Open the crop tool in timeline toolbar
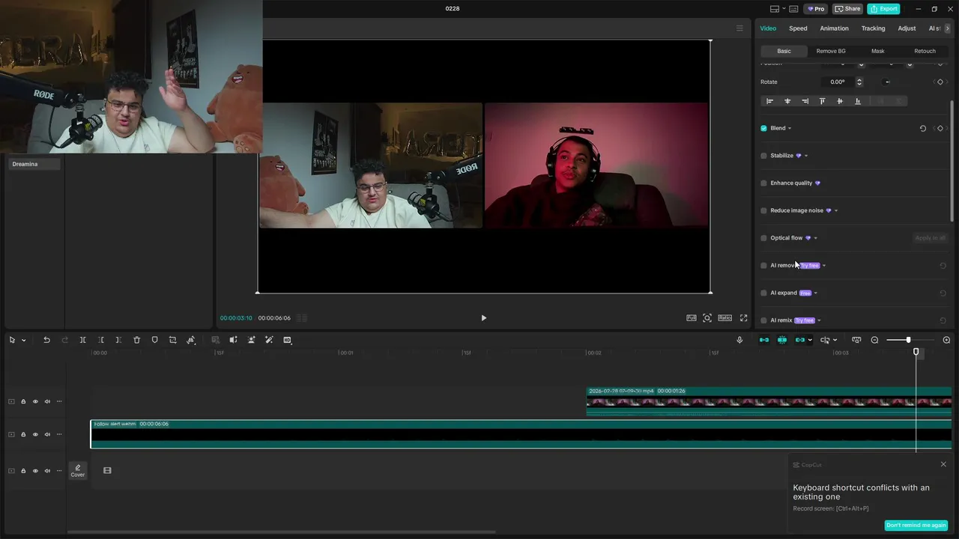The width and height of the screenshot is (959, 539). pyautogui.click(x=172, y=340)
